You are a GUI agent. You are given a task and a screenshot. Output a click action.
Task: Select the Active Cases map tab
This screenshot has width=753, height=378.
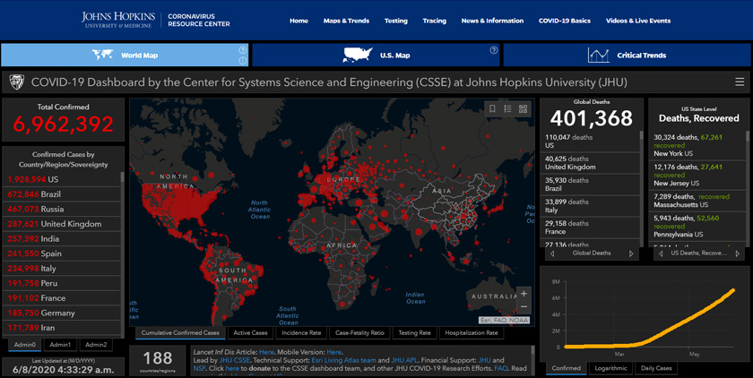pyautogui.click(x=250, y=332)
